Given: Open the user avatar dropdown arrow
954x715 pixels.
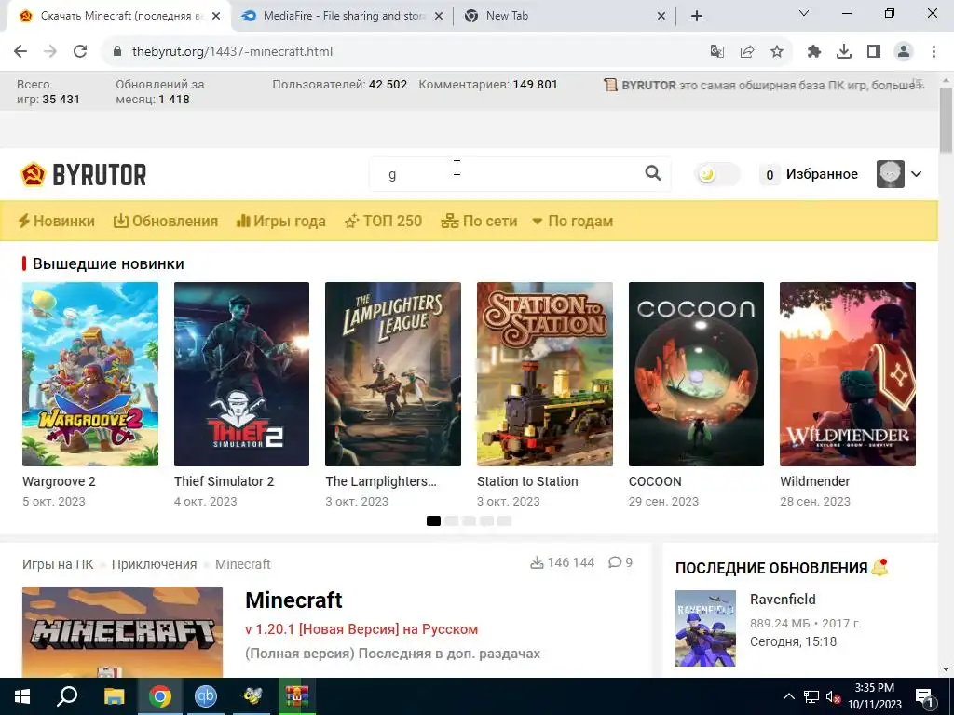Looking at the screenshot, I should 917,174.
